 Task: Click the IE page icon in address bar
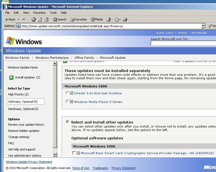pos(19,26)
